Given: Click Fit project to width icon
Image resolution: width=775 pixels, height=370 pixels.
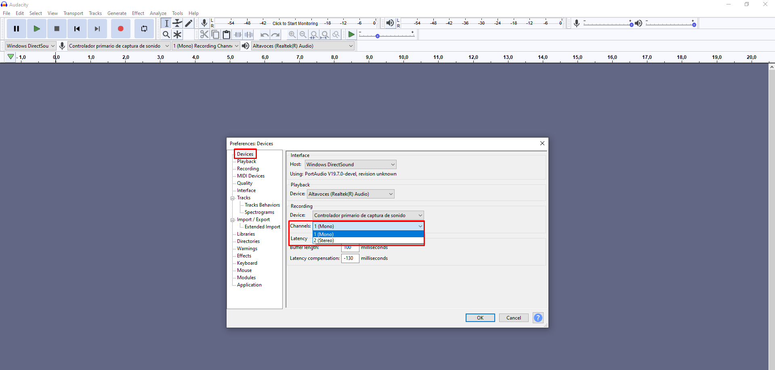Looking at the screenshot, I should tap(325, 35).
